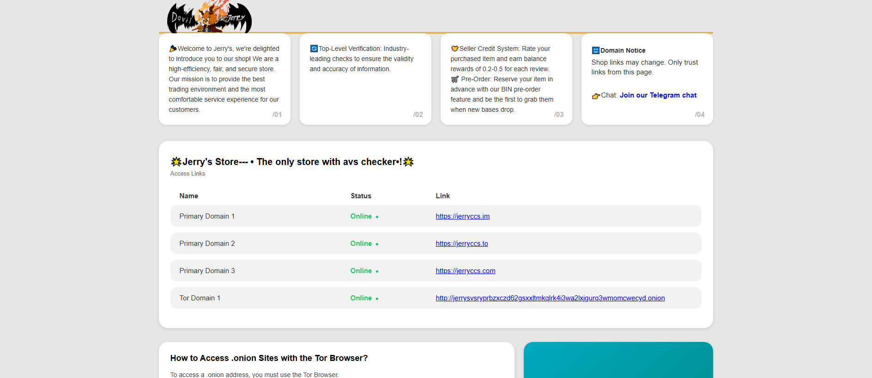
Task: Click the "Access Links" subtitle text
Action: (x=188, y=174)
